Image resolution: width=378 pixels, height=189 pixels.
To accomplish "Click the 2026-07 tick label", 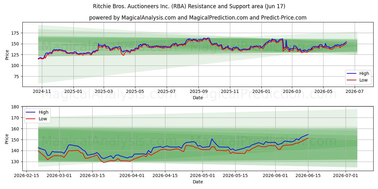I will (355, 91).
